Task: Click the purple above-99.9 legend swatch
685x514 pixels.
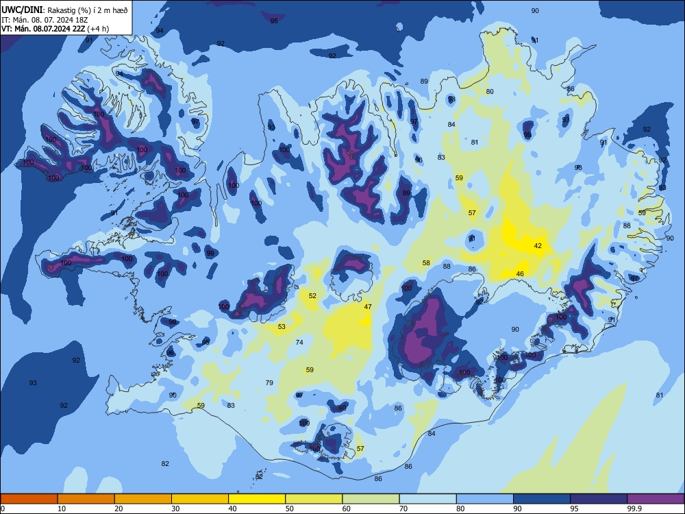Action: tap(656, 499)
